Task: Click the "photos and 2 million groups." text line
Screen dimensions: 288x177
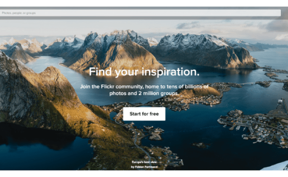Action: click(x=144, y=93)
